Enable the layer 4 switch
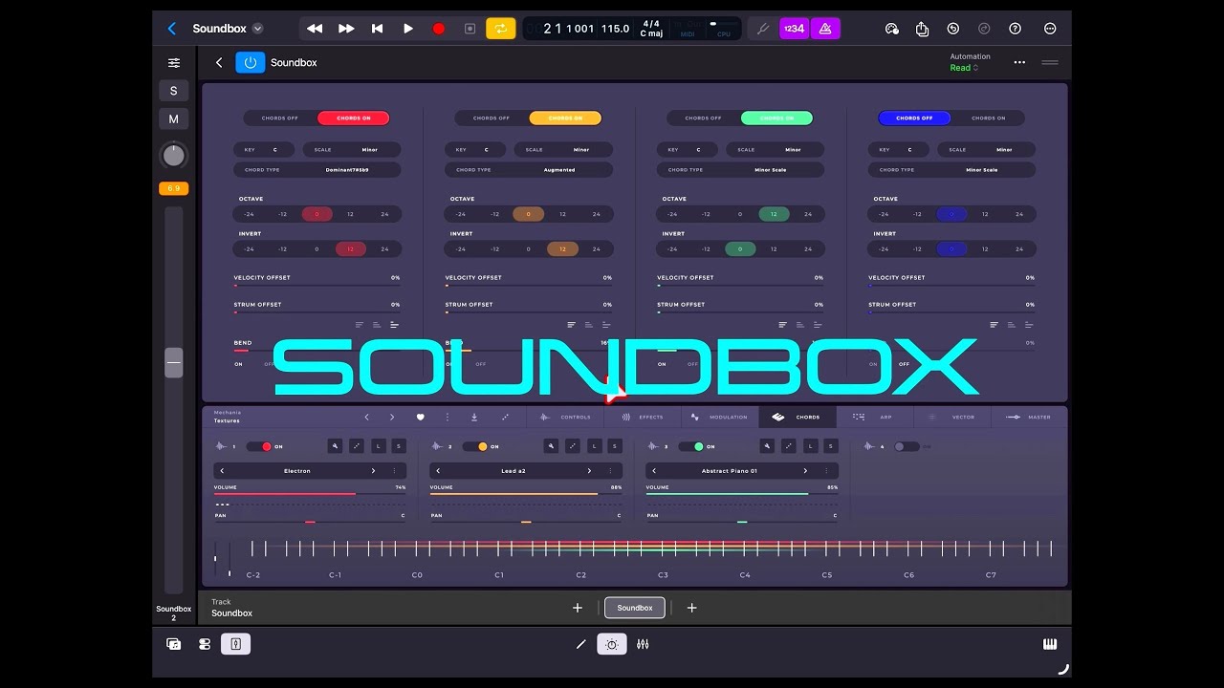The height and width of the screenshot is (688, 1224). 907,446
